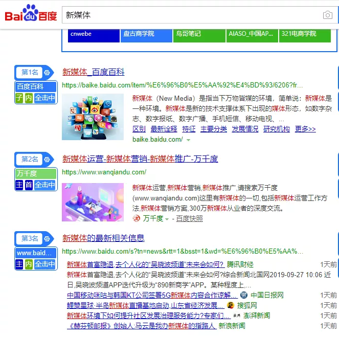This screenshot has height=337, width=339.
Task: Open the 盘古商学院 tile
Action: point(147,36)
